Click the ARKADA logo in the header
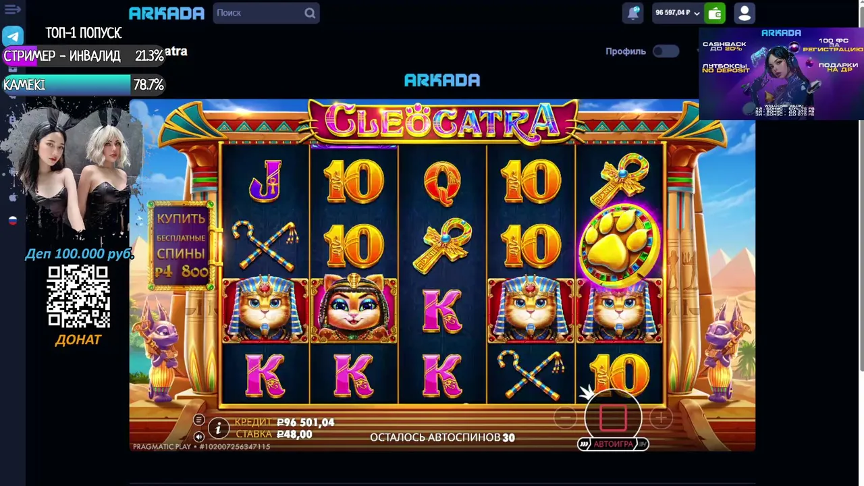This screenshot has width=864, height=486. point(167,13)
